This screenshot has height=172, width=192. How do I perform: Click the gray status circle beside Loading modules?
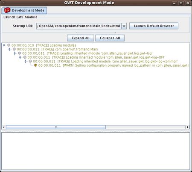pos(9,45)
